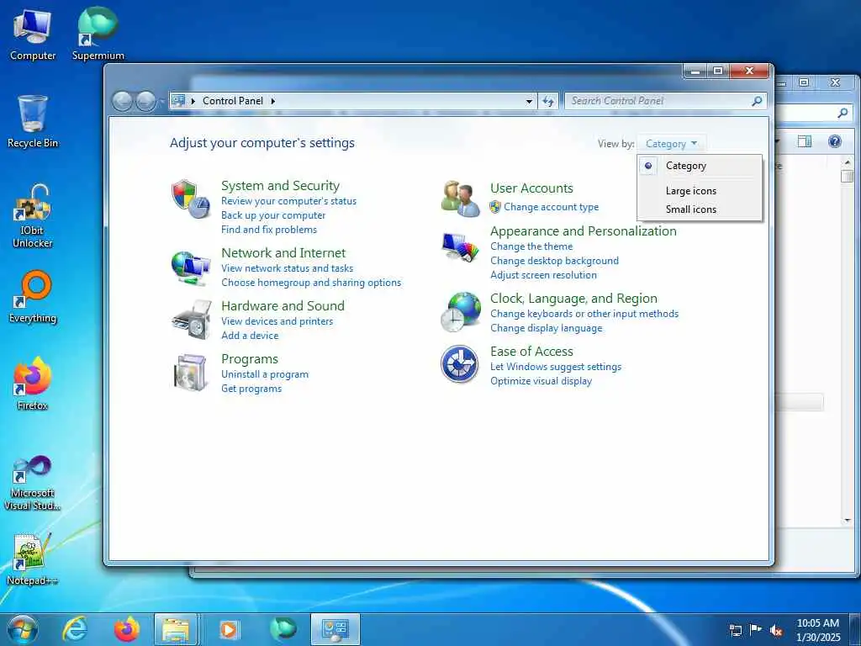
Task: Open Internet Explorer from the taskbar
Action: [x=75, y=629]
